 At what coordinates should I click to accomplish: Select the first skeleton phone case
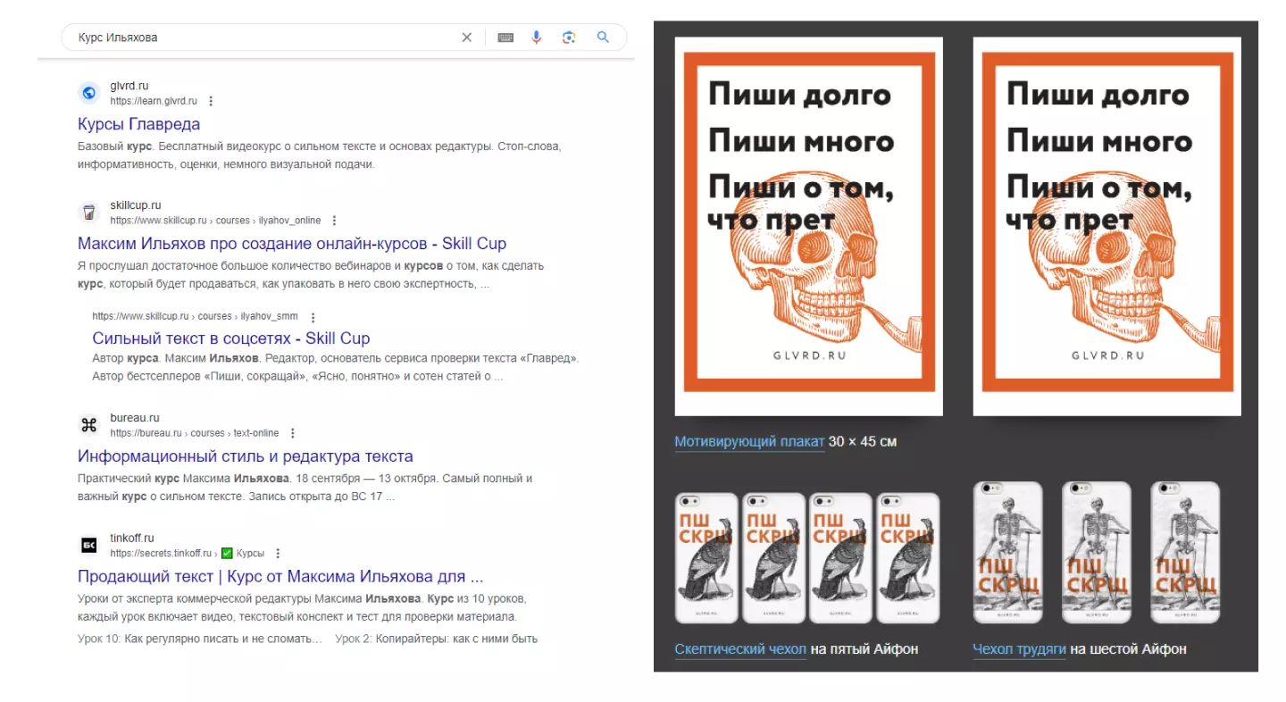point(1007,553)
